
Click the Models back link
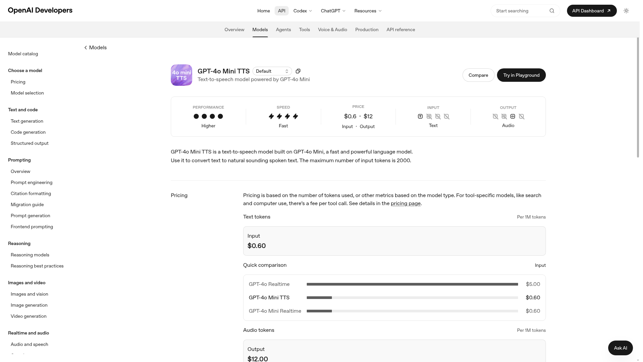(x=95, y=48)
